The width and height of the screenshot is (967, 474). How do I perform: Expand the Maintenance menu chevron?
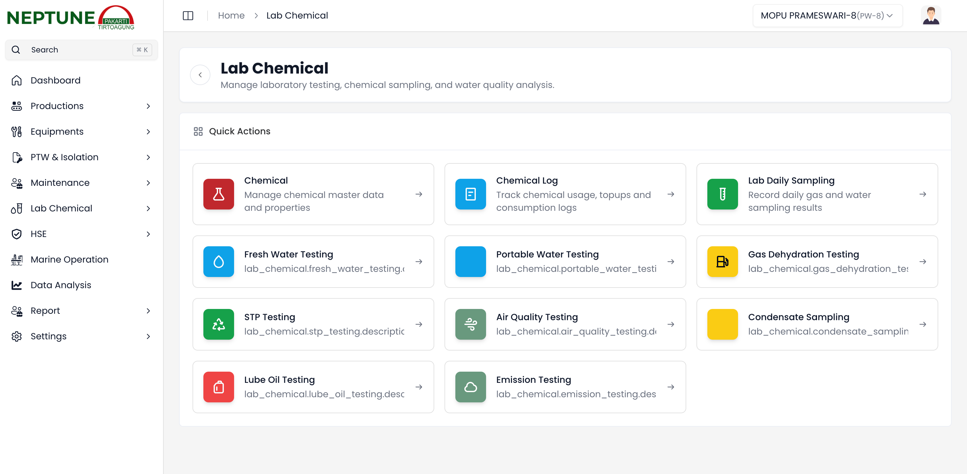tap(148, 183)
